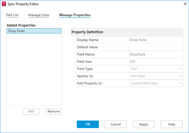Select Shop Note in Added Properties list

pos(34,31)
